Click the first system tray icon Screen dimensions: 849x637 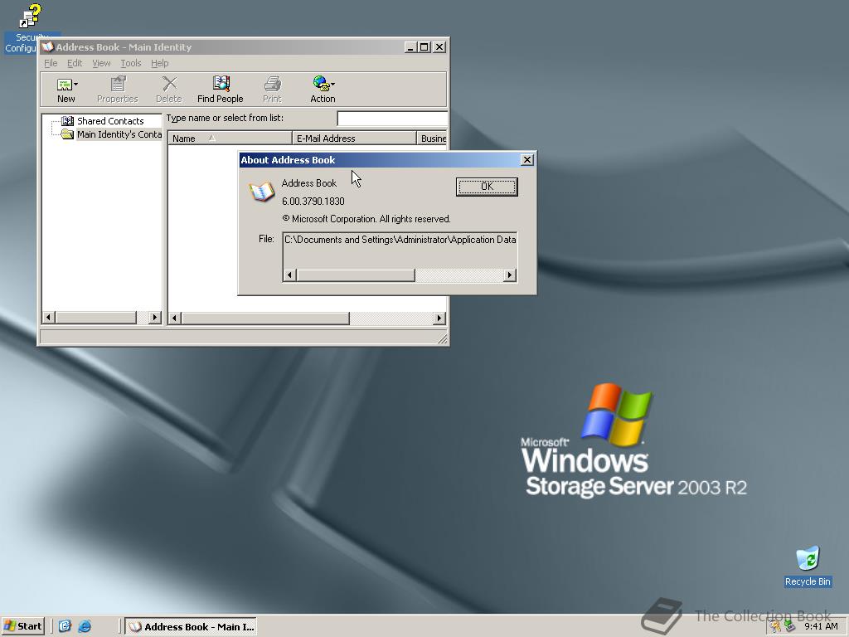pos(776,627)
